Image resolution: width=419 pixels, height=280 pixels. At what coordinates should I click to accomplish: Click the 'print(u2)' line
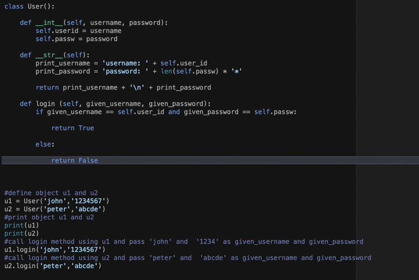(x=22, y=233)
